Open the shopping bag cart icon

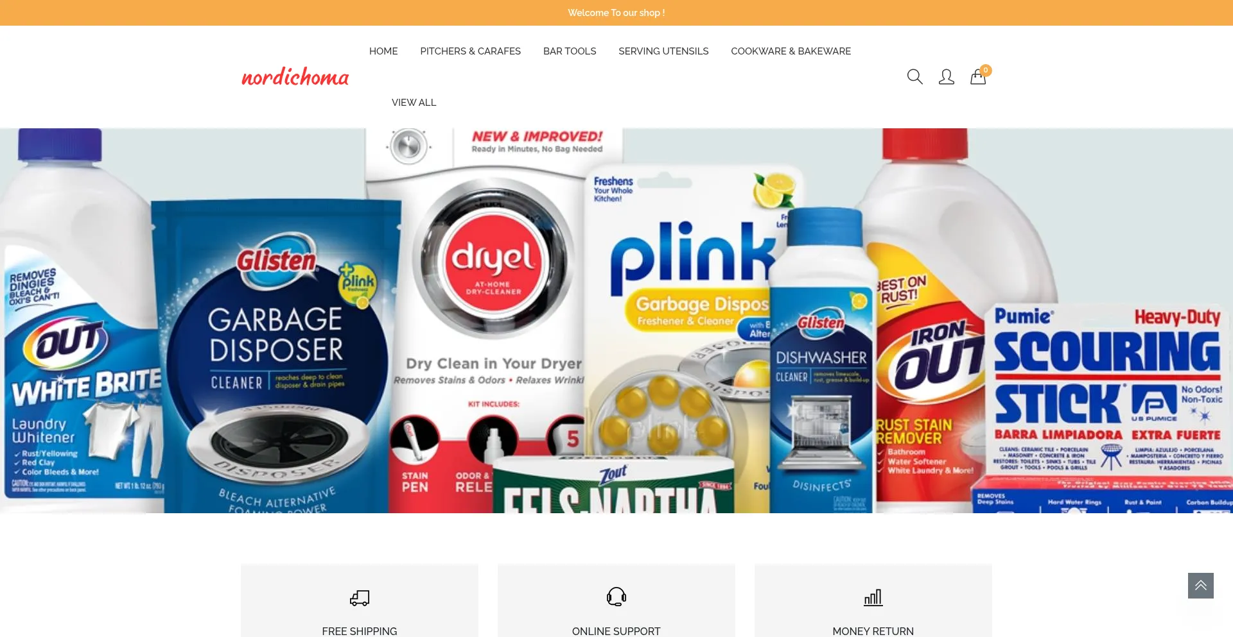977,78
